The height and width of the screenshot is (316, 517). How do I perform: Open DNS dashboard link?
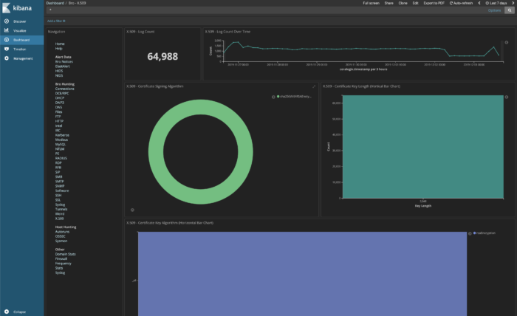tap(58, 107)
